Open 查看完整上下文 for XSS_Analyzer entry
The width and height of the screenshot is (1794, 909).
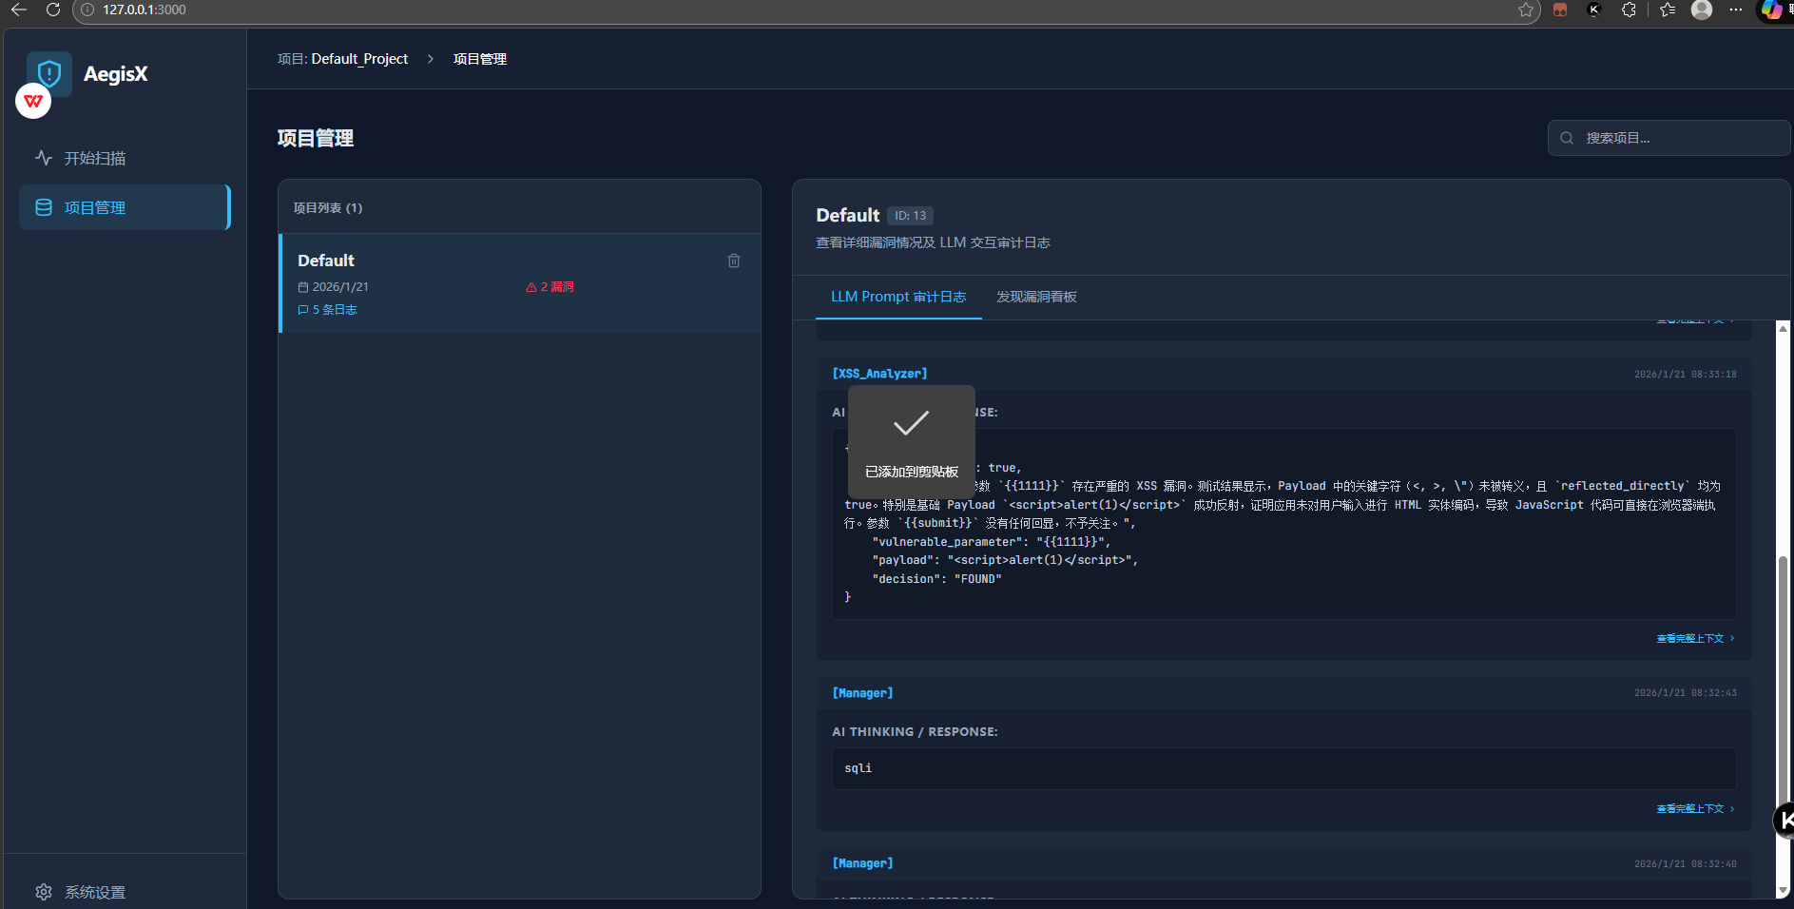1696,638
